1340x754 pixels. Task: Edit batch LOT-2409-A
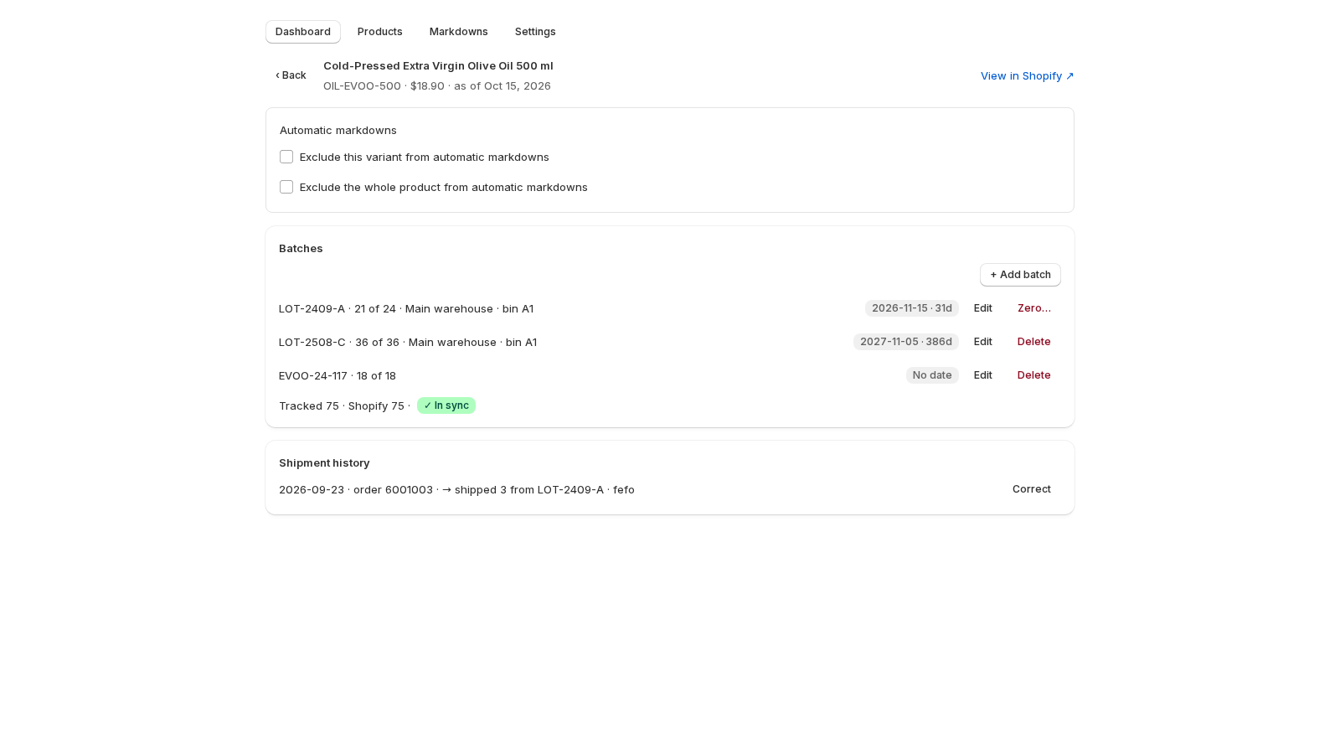click(983, 308)
